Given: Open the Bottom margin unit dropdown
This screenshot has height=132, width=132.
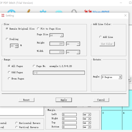Looking at the screenshot, I should [89, 127].
